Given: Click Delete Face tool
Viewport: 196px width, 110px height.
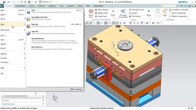Looking at the screenshot, I should (x=101, y=16).
